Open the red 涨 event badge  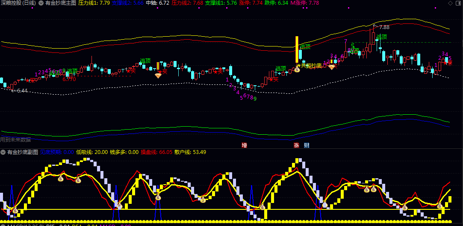296,145
